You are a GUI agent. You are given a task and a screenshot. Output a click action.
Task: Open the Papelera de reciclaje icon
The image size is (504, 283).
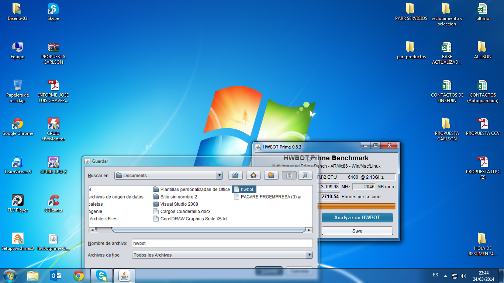click(x=17, y=91)
